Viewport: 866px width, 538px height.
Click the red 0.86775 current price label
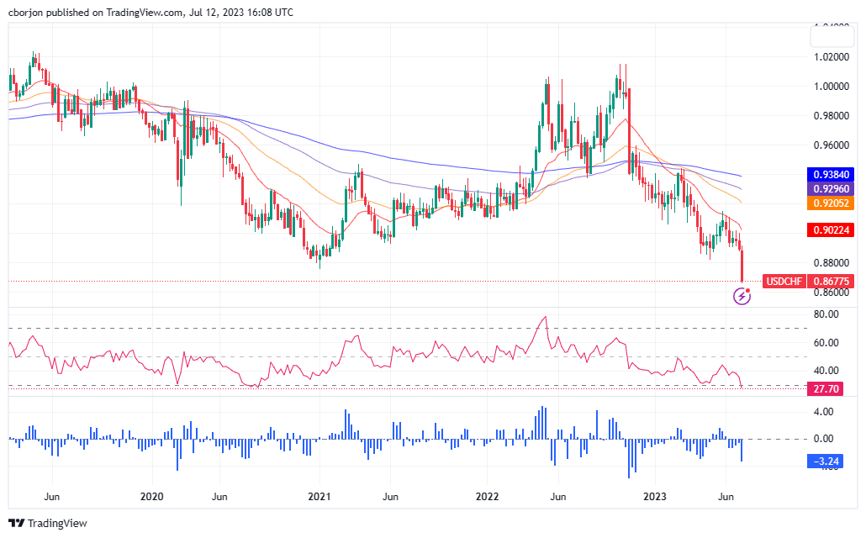[829, 282]
